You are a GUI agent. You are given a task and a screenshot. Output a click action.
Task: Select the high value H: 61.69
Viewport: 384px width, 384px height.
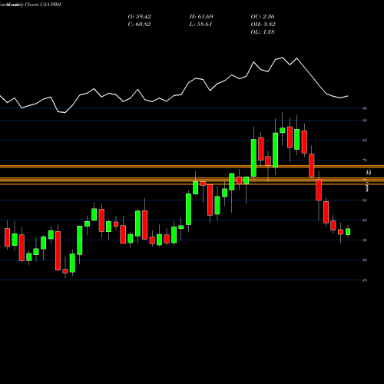(x=201, y=17)
